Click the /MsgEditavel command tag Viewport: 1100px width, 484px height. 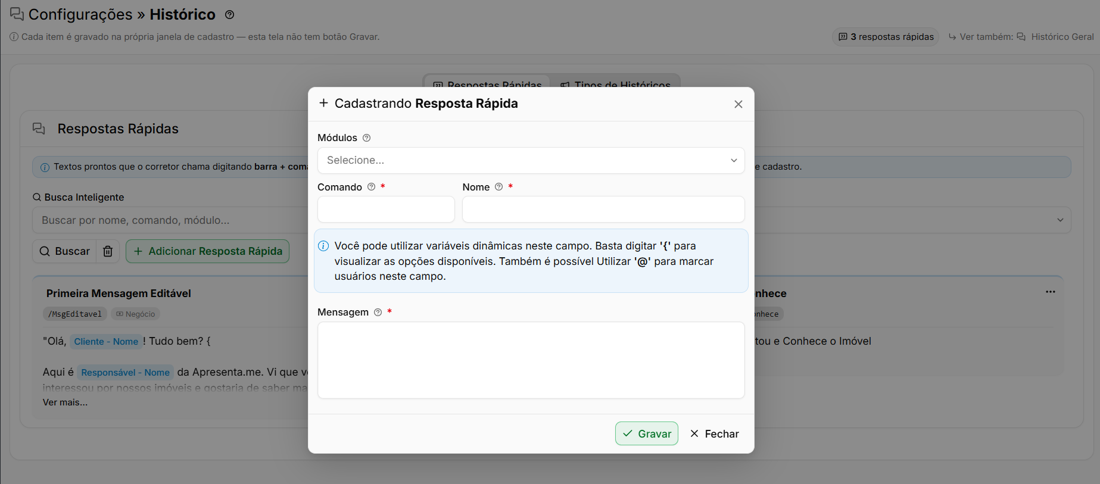pyautogui.click(x=75, y=314)
